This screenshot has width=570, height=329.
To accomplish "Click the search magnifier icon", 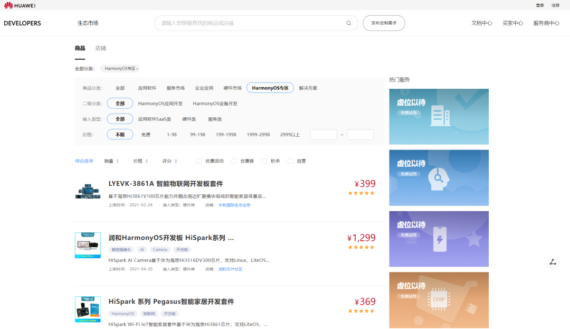I will point(349,23).
